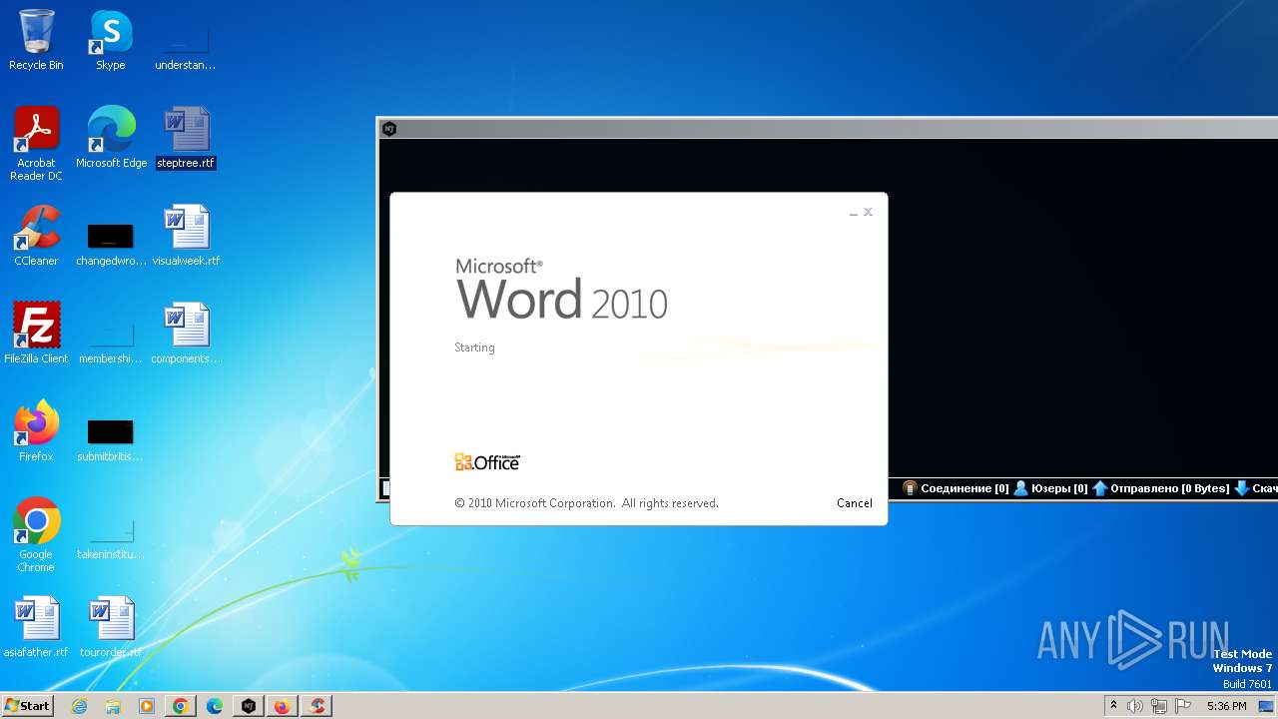This screenshot has width=1278, height=719.
Task: Close the Word splash using its X icon
Action: point(868,212)
